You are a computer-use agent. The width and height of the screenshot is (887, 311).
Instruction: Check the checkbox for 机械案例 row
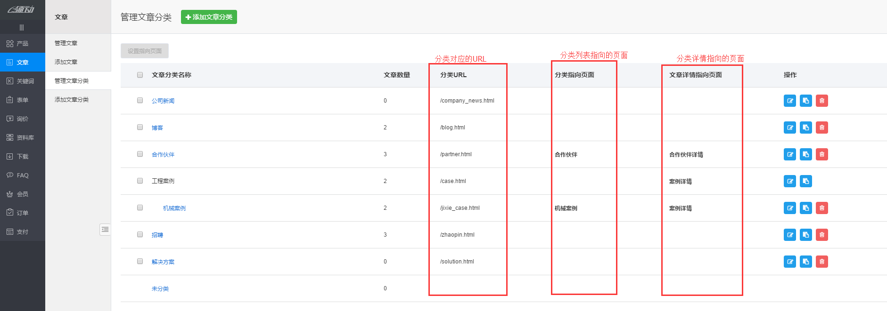(140, 207)
